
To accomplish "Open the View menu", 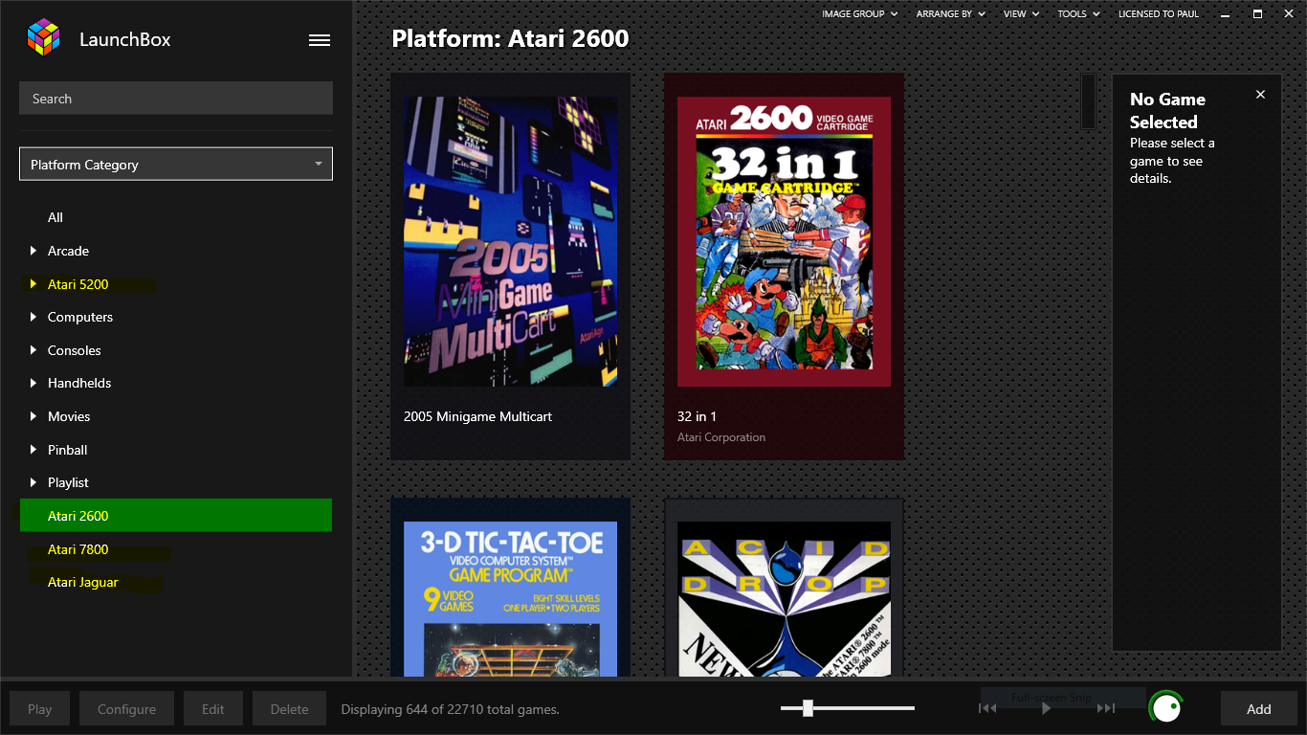I will (1021, 13).
